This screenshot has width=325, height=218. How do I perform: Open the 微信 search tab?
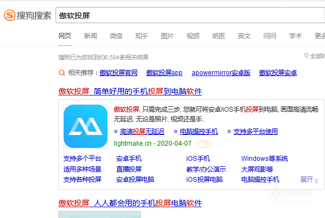coord(116,36)
